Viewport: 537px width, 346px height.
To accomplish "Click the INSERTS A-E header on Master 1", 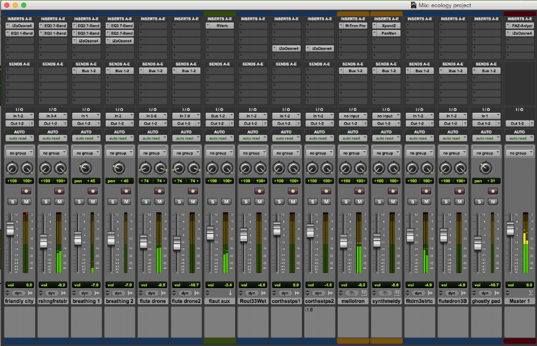I will tap(519, 19).
